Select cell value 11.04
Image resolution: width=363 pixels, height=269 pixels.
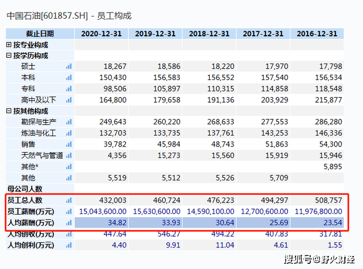tap(225, 245)
